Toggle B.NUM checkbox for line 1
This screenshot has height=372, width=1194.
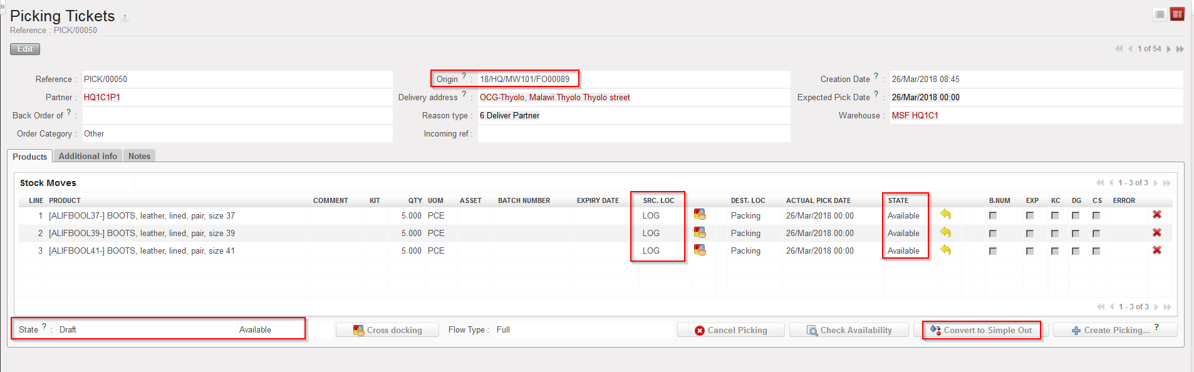(x=993, y=215)
